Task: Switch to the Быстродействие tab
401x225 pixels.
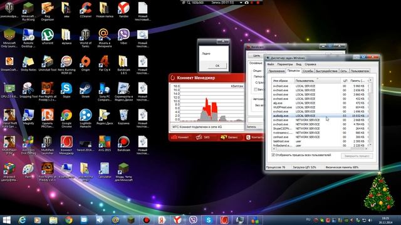Action: point(326,71)
